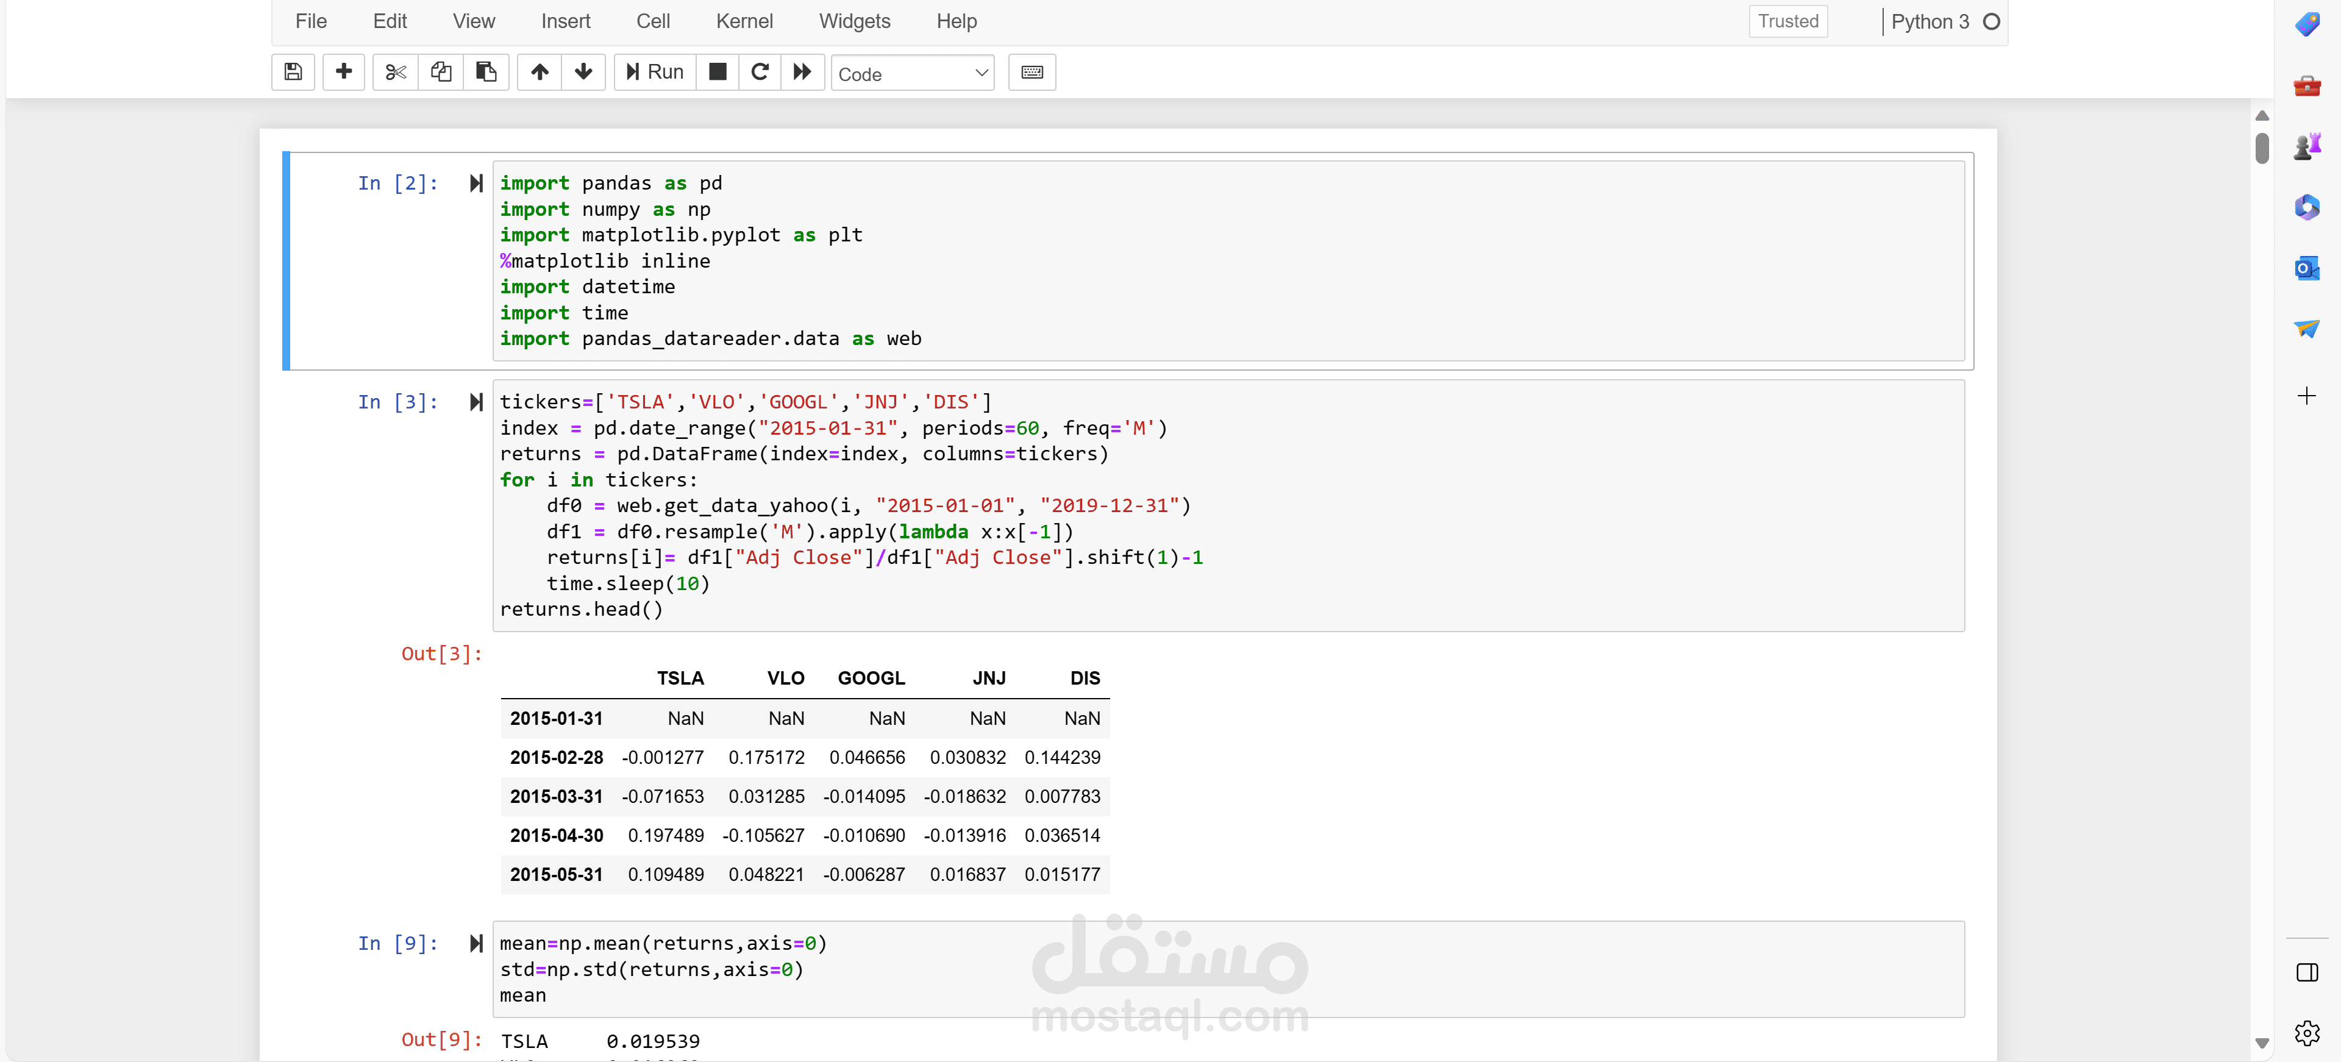Copy the selected cell from the toolbar
Screen dimensions: 2341x1062
click(441, 72)
